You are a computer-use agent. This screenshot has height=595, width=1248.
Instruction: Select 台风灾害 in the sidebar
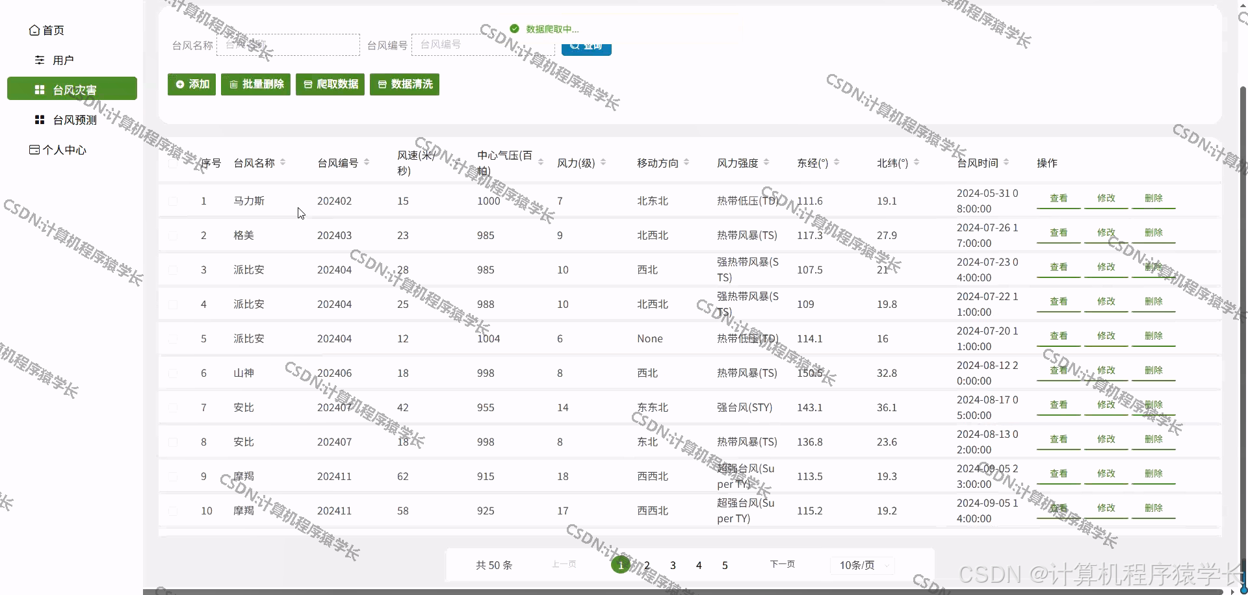[x=72, y=89]
